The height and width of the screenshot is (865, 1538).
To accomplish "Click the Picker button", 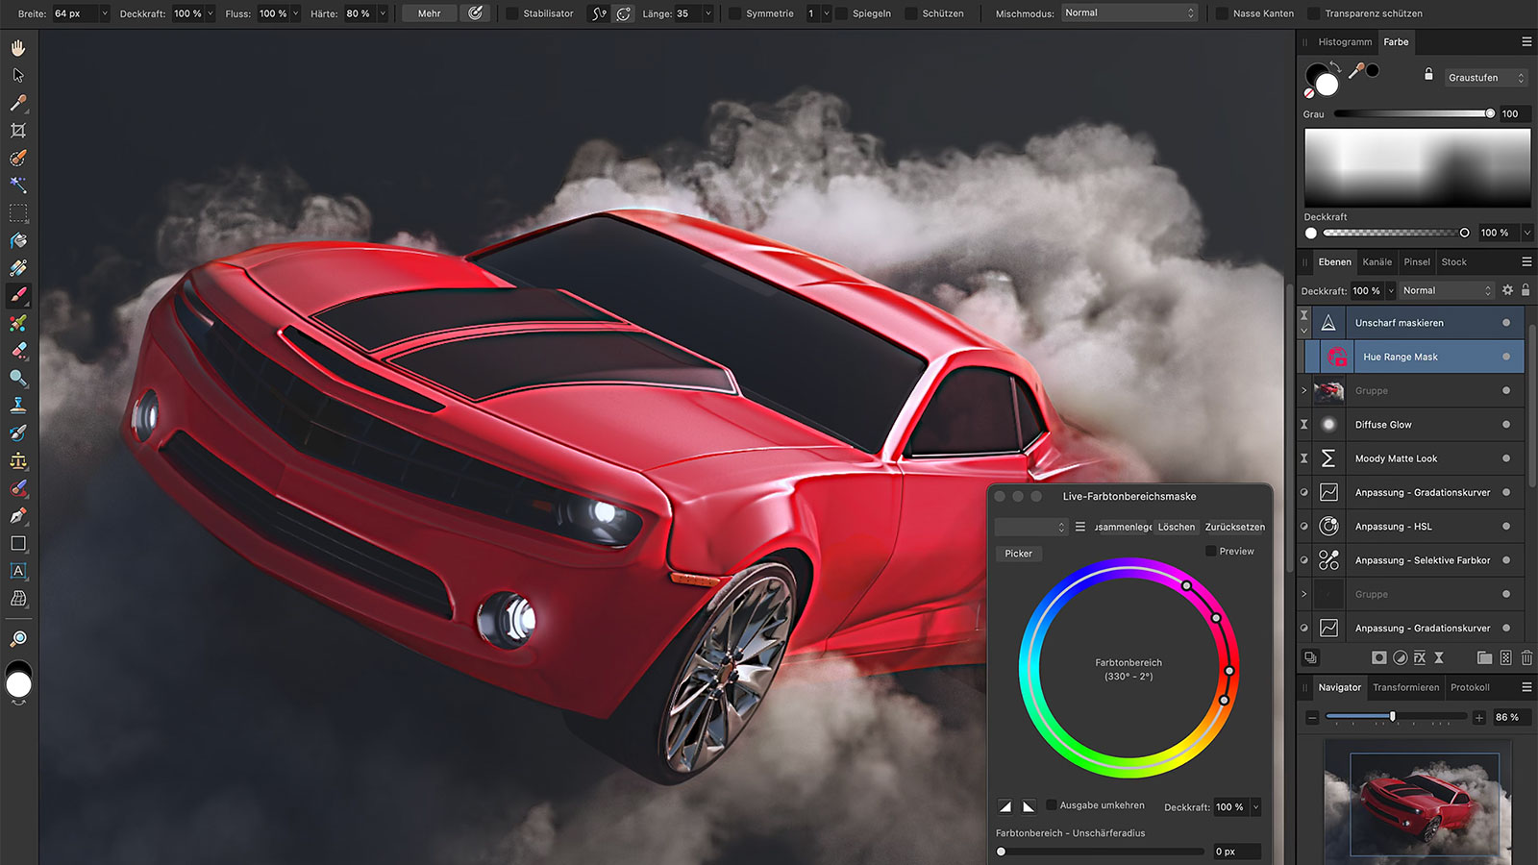I will tap(1019, 554).
